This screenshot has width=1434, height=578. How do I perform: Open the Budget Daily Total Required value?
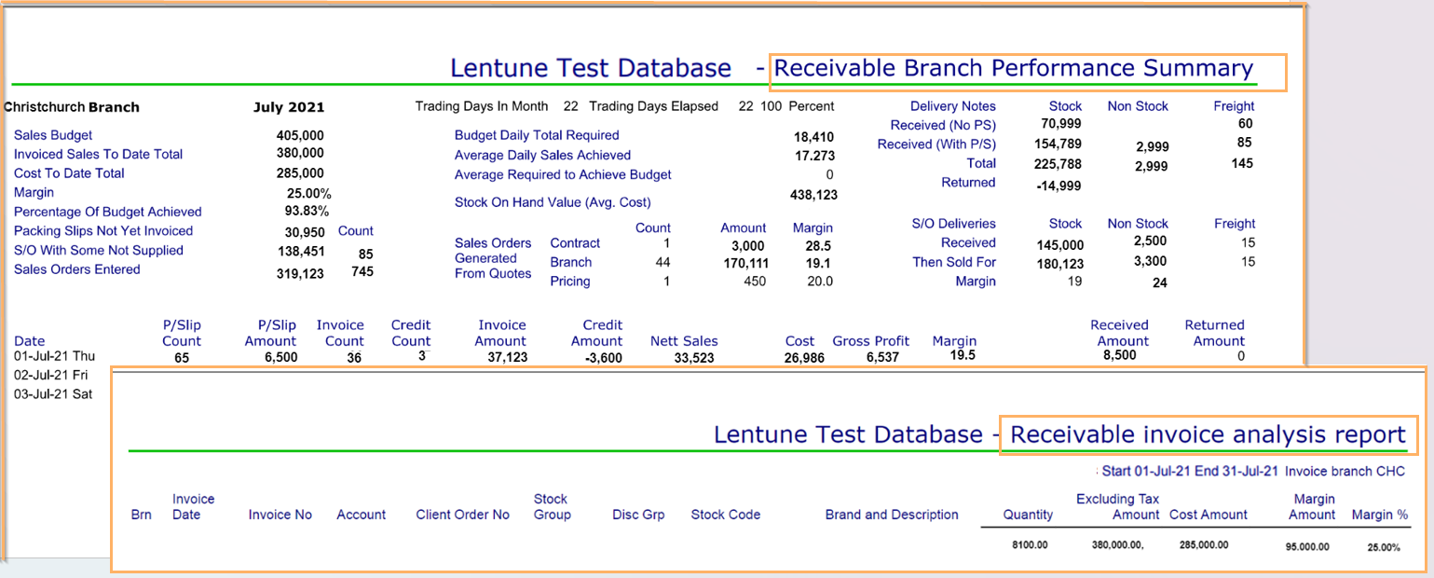[x=811, y=134]
